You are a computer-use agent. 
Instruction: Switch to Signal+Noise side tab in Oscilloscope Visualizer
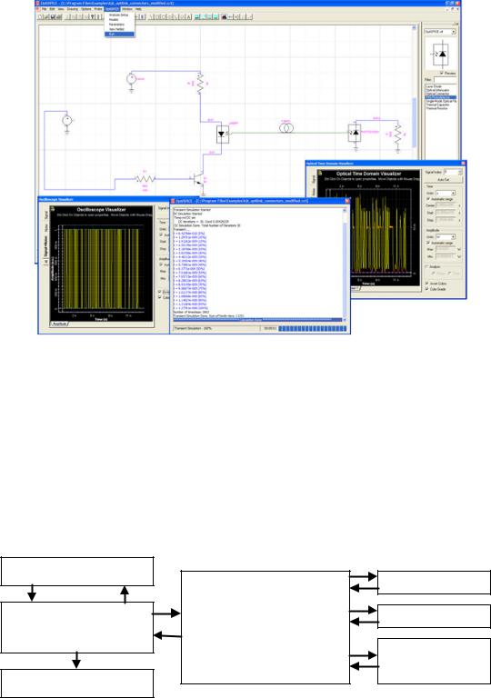pyautogui.click(x=45, y=246)
